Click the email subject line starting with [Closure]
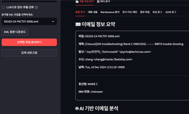 pyautogui.click(x=134, y=44)
